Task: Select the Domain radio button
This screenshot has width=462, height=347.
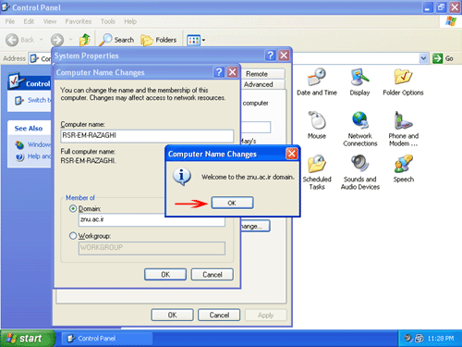Action: [x=73, y=209]
